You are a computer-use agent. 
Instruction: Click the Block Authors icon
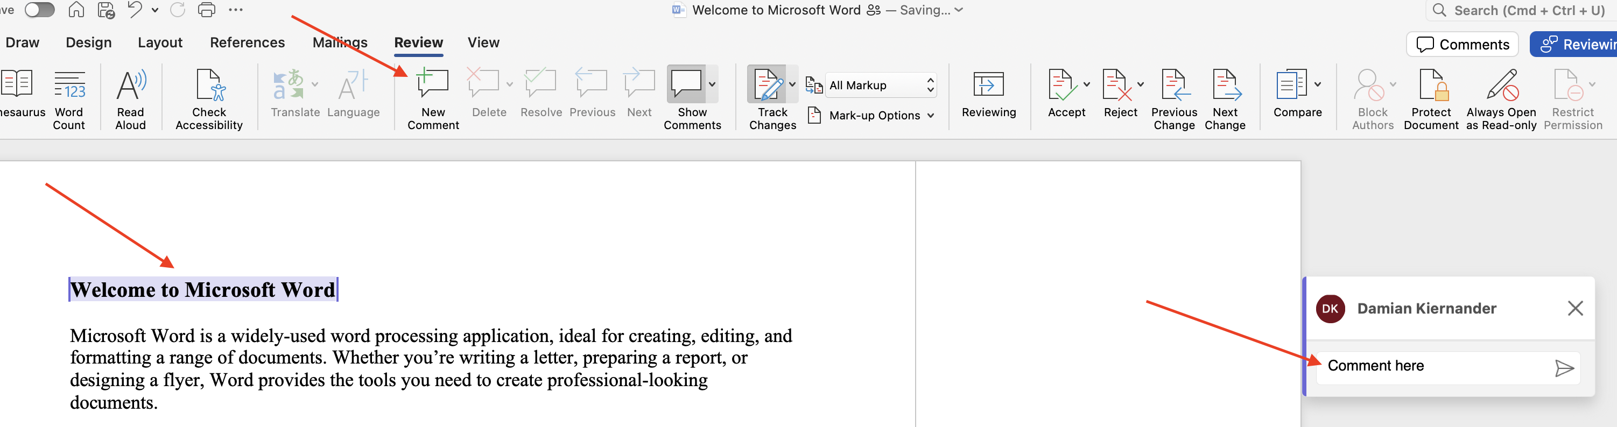pyautogui.click(x=1369, y=84)
